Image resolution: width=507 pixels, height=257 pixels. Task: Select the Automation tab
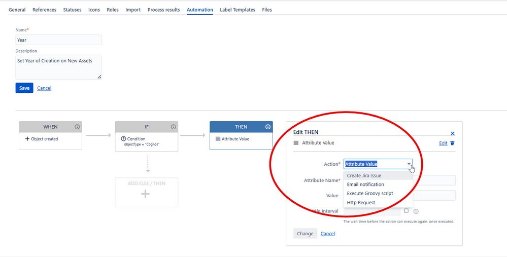(200, 10)
